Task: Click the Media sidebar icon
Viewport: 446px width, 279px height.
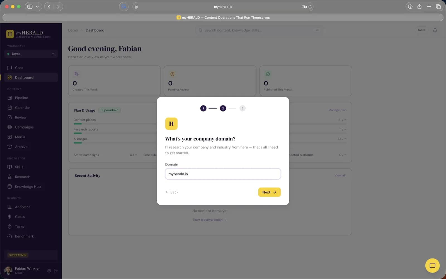Action: (10, 137)
